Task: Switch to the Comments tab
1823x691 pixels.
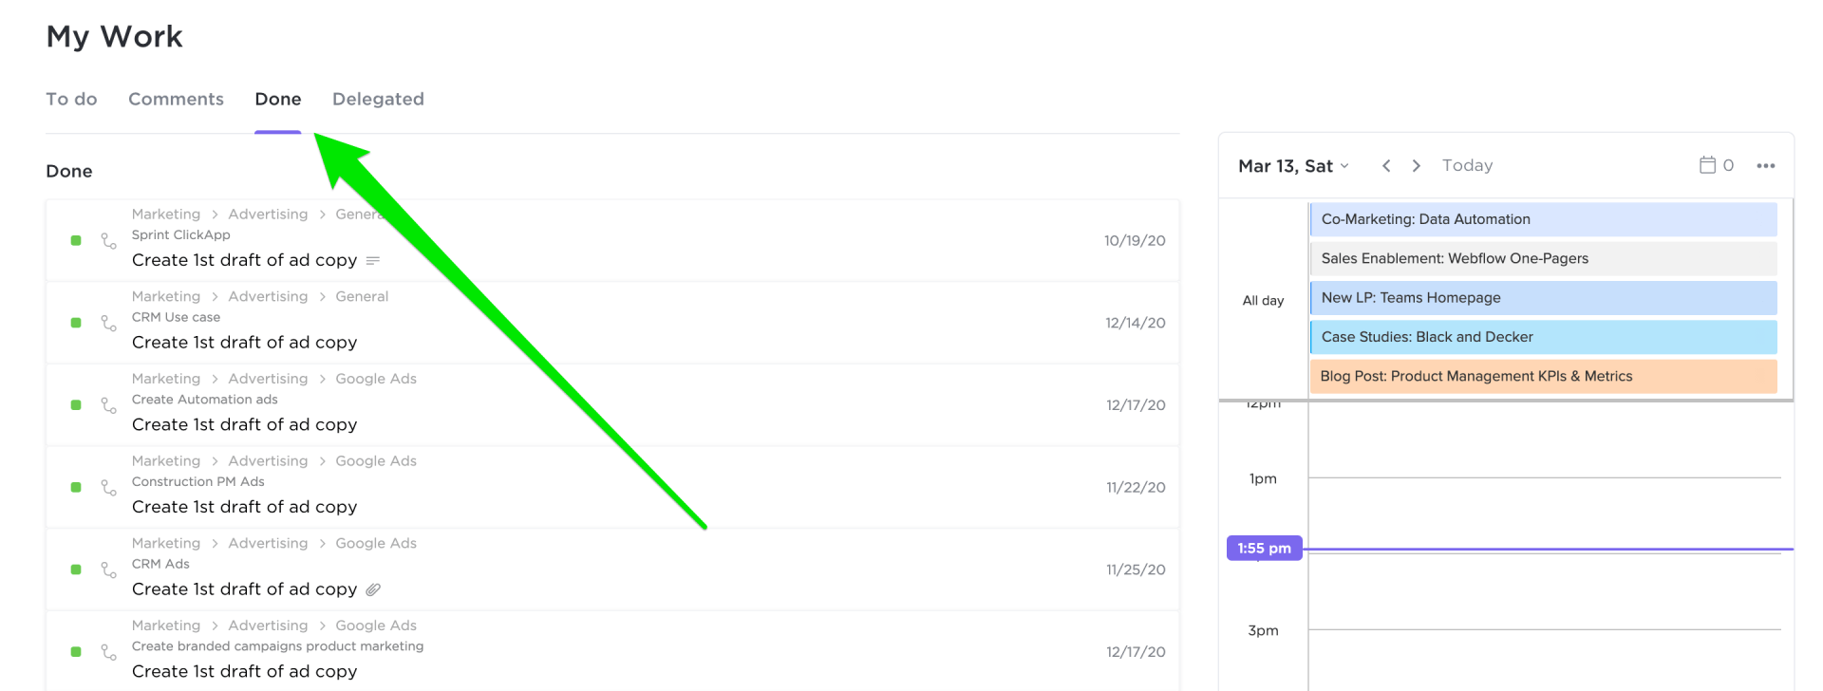Action: coord(176,99)
